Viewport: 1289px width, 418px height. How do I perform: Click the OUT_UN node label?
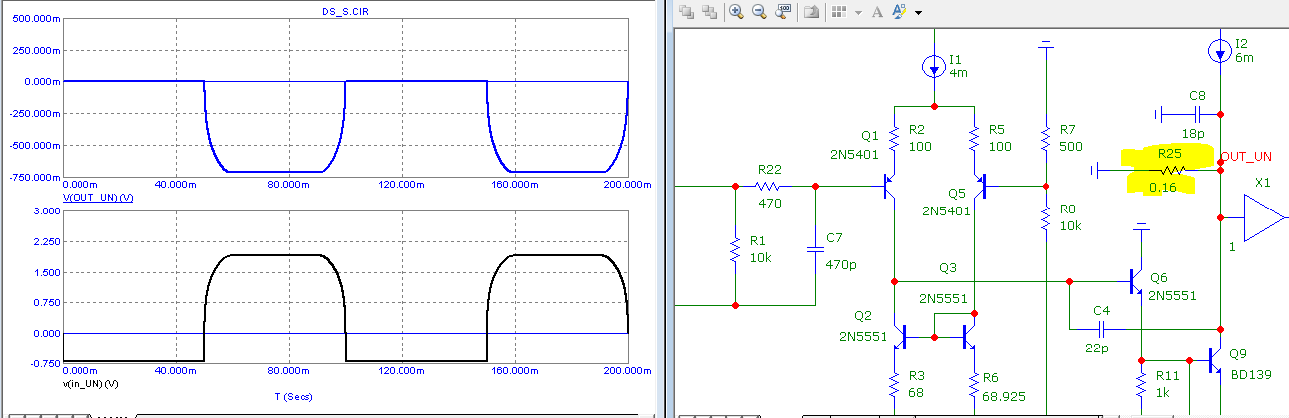pos(1246,157)
